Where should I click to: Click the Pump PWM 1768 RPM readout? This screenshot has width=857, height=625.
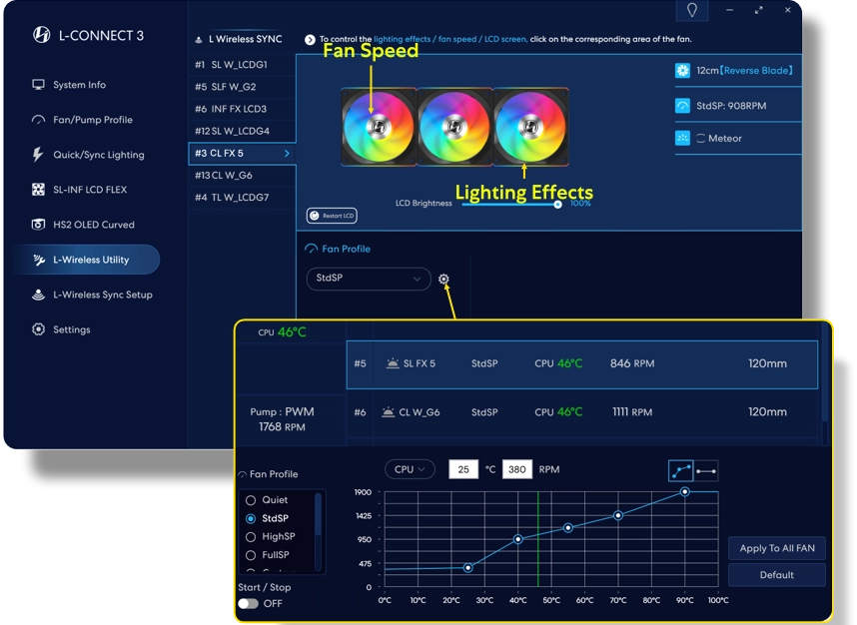point(282,419)
